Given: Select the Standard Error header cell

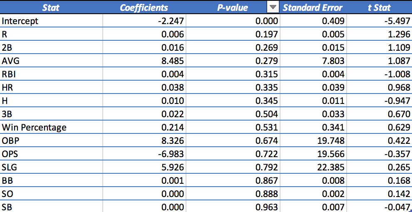Looking at the screenshot, I should (313, 7).
